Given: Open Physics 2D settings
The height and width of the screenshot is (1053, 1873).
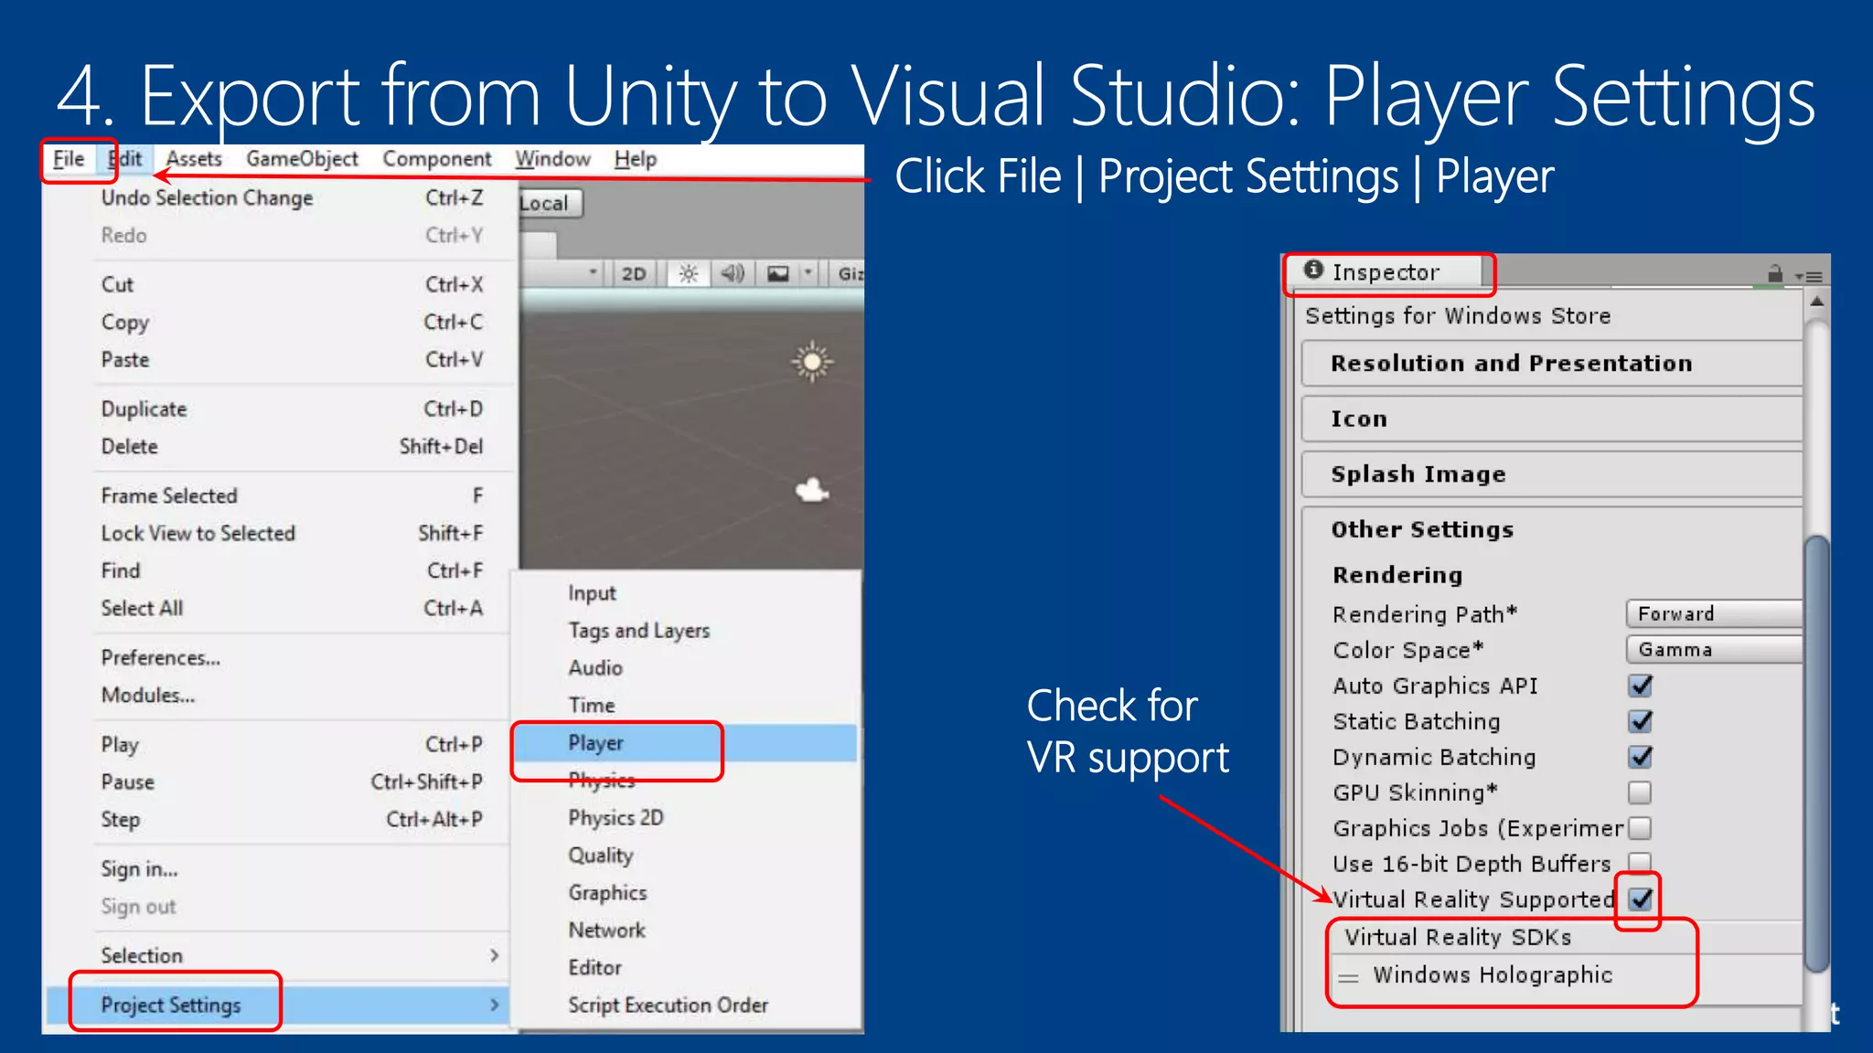Looking at the screenshot, I should coord(686,818).
